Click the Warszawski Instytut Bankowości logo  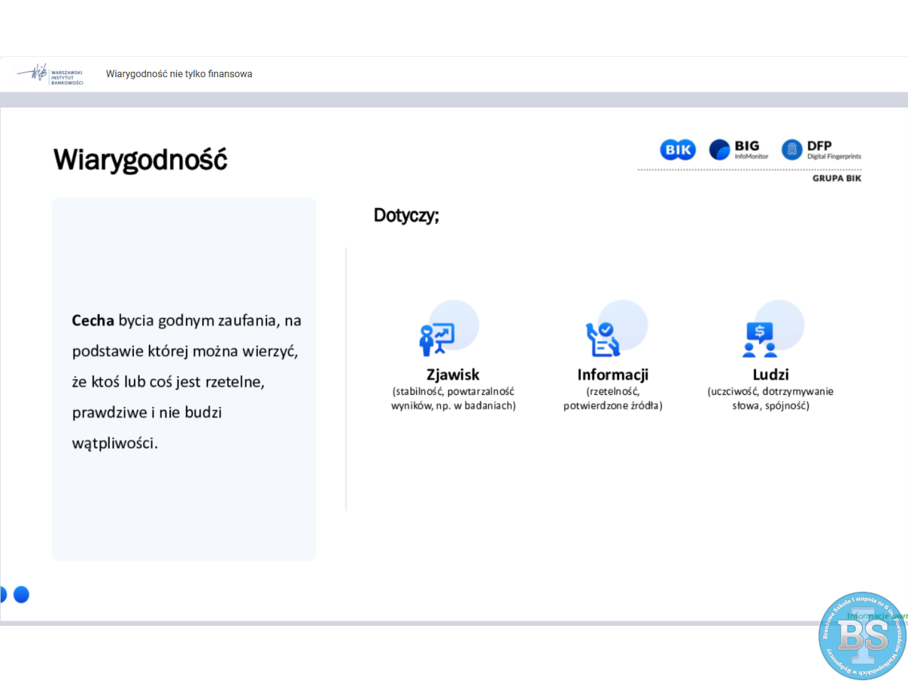tap(50, 74)
